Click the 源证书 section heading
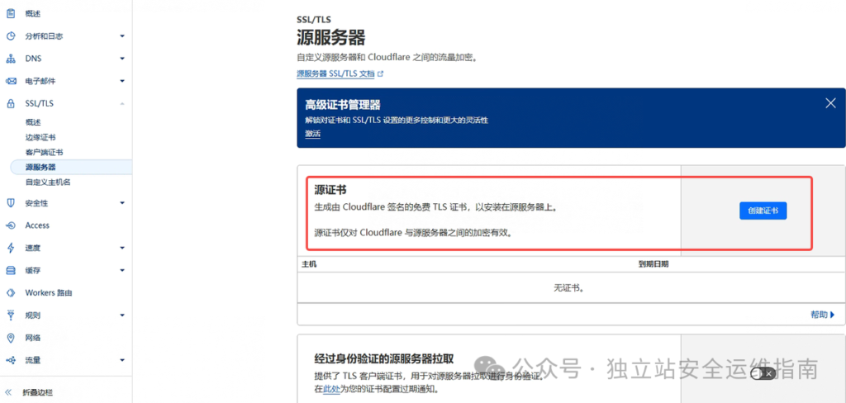This screenshot has height=403, width=846. tap(330, 190)
